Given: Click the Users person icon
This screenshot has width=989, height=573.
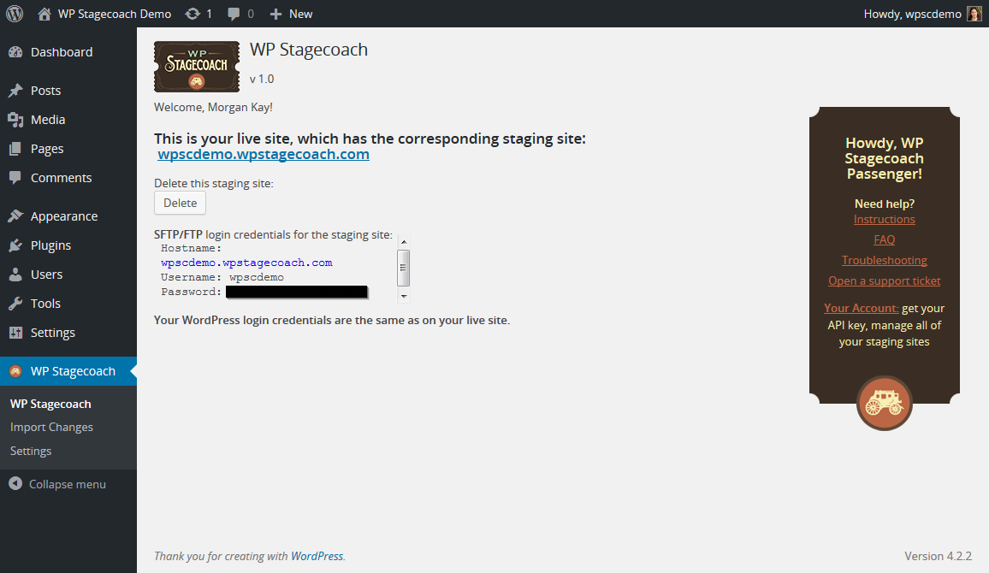Looking at the screenshot, I should tap(15, 275).
